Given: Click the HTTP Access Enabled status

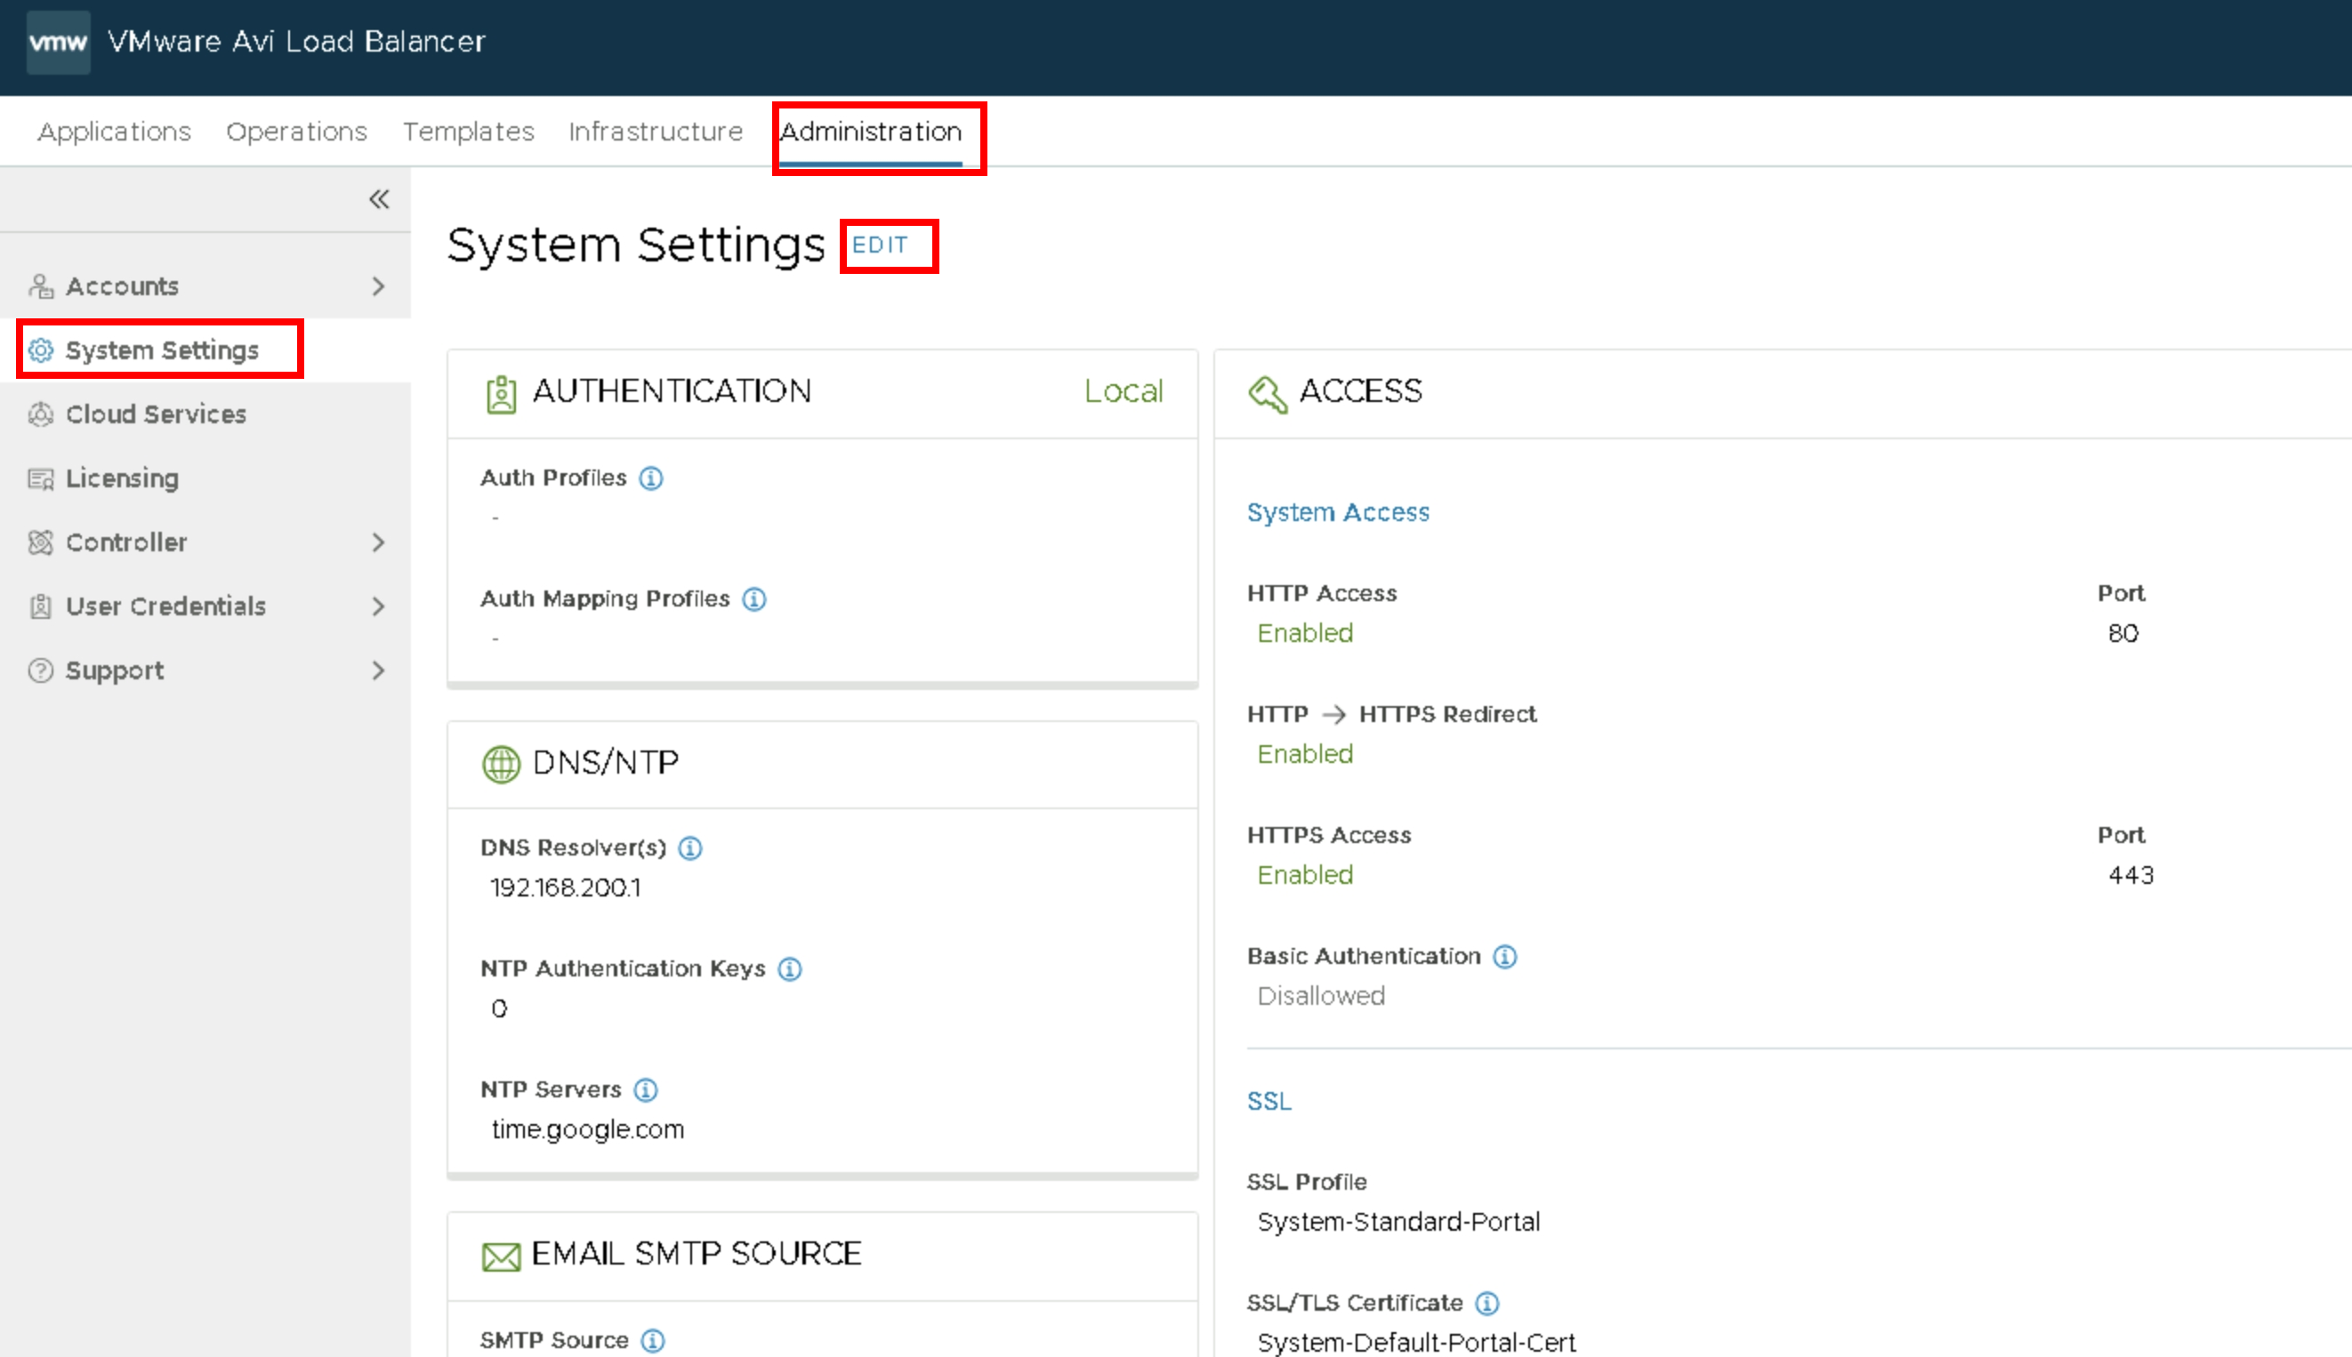Looking at the screenshot, I should click(1305, 634).
